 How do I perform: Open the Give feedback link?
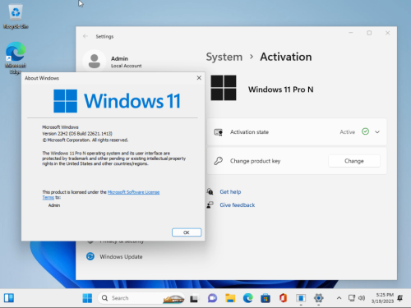[x=238, y=205]
